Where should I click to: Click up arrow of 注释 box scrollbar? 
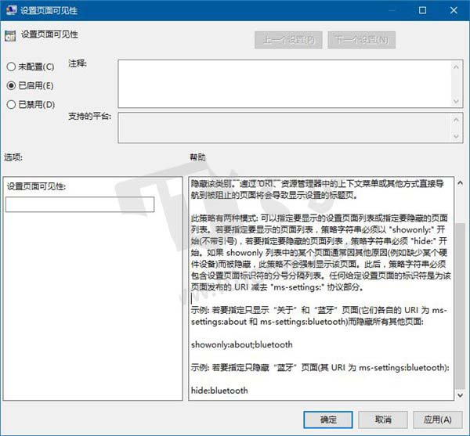point(456,66)
